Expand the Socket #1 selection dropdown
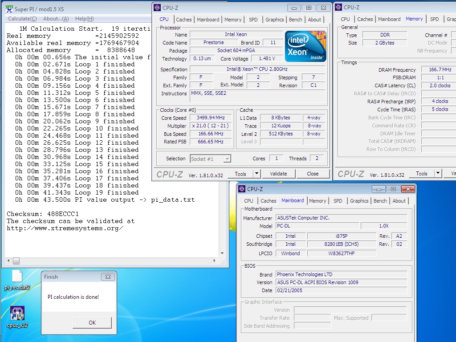456x342 pixels. 228,159
